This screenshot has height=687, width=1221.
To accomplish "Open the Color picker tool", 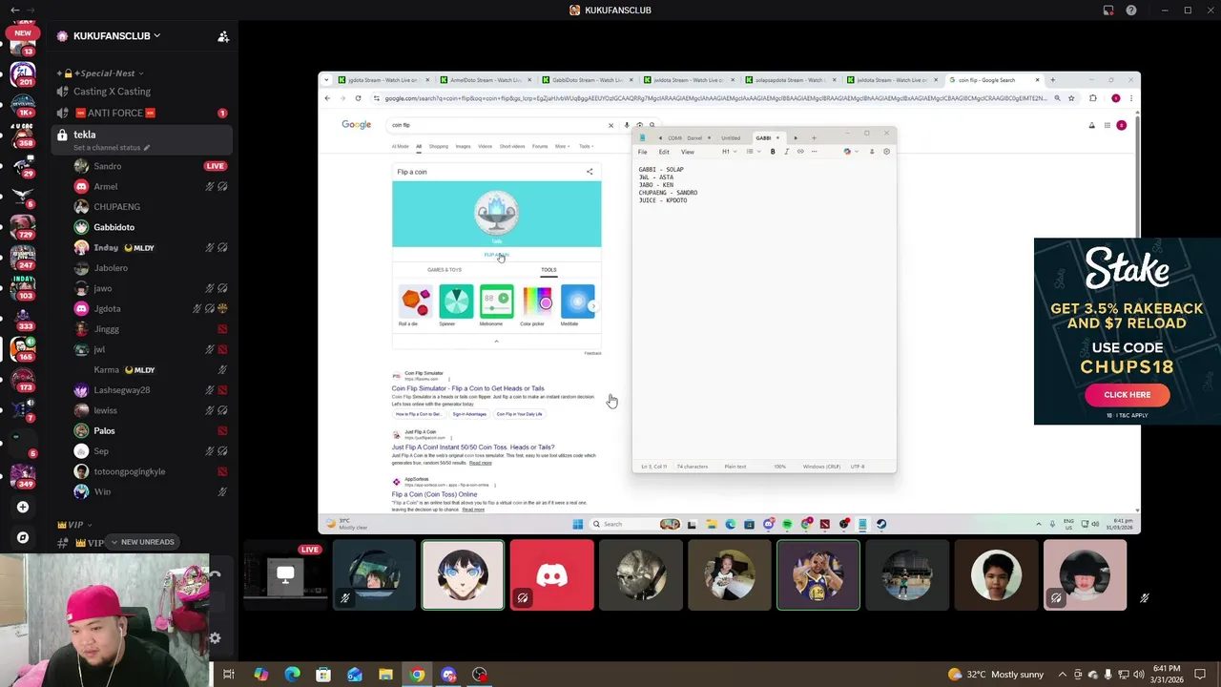I will click(537, 306).
